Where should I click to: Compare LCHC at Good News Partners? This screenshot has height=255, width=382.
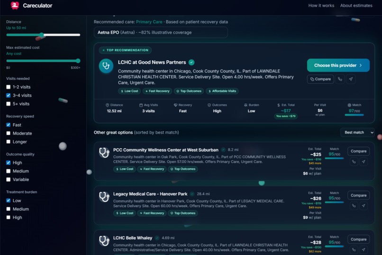point(320,79)
